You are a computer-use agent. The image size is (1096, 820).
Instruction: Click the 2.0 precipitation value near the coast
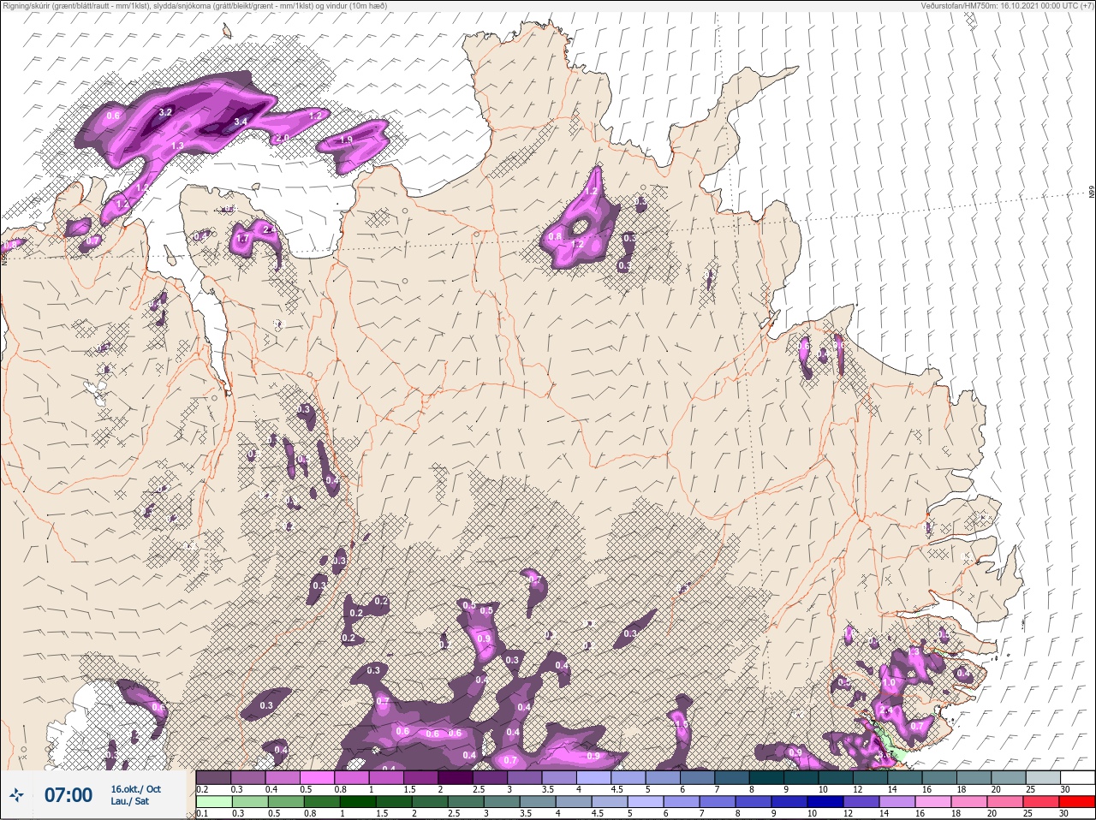pos(282,138)
